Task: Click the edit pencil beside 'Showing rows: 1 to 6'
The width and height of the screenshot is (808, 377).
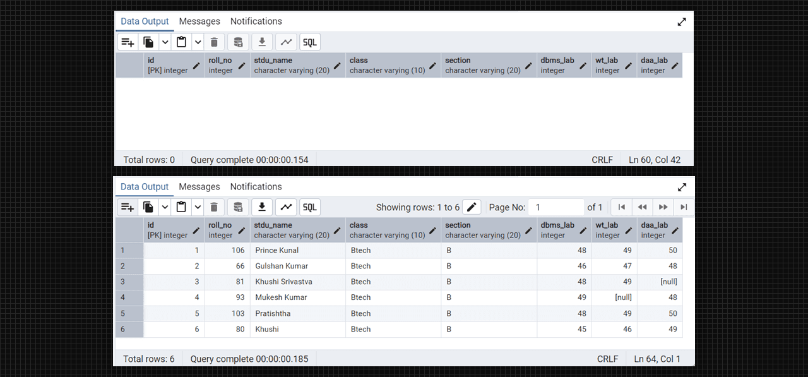Action: coord(472,207)
